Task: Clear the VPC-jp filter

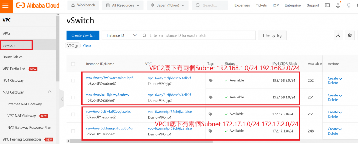Action: pos(87,46)
